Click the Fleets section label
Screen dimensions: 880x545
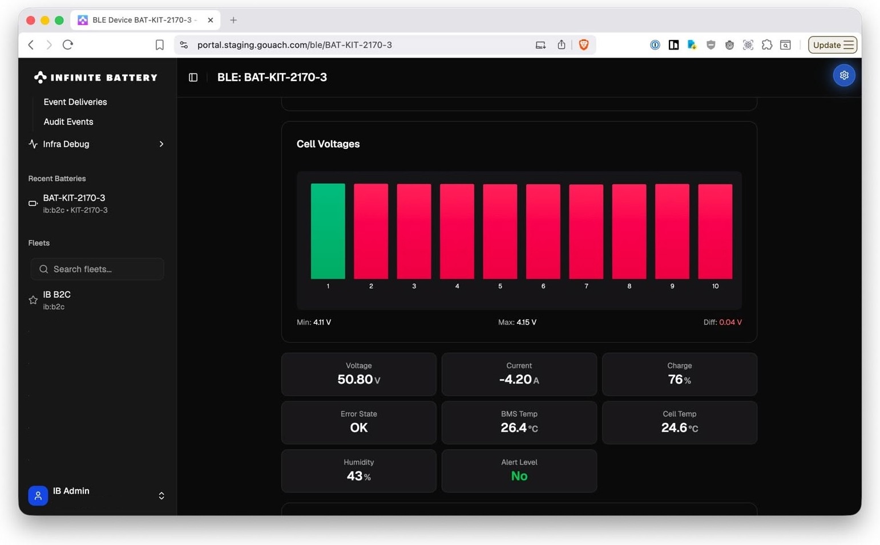(x=39, y=243)
